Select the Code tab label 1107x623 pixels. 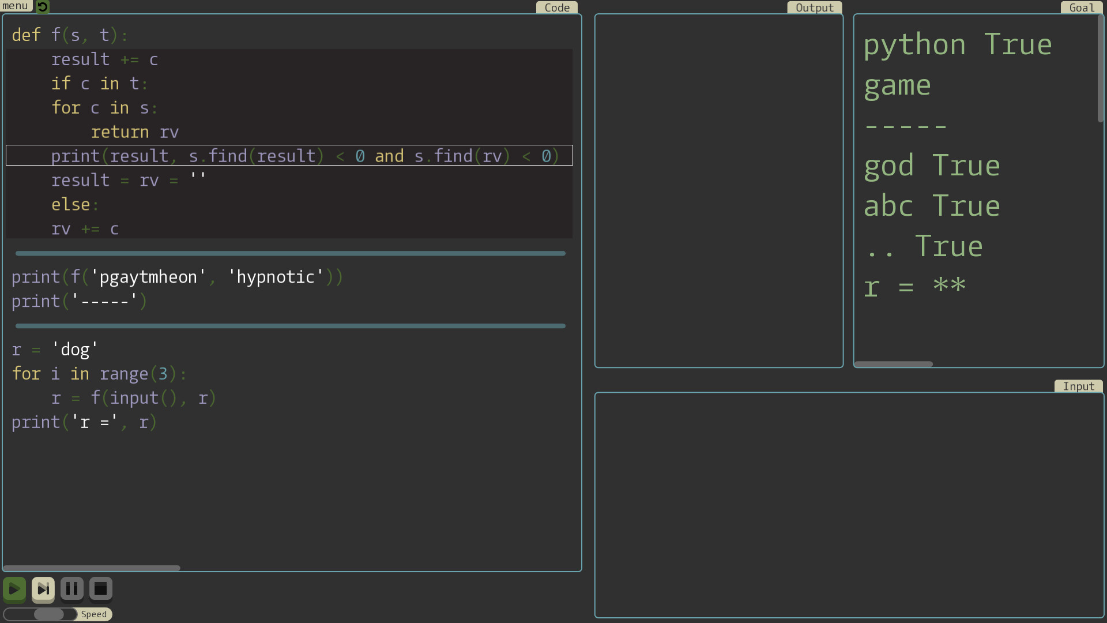(556, 7)
